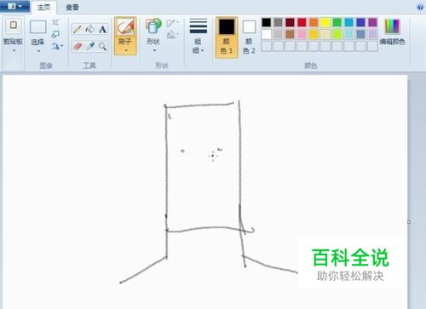Pick the brown color swatch
Screen dimensions: 426x309
tap(290, 34)
